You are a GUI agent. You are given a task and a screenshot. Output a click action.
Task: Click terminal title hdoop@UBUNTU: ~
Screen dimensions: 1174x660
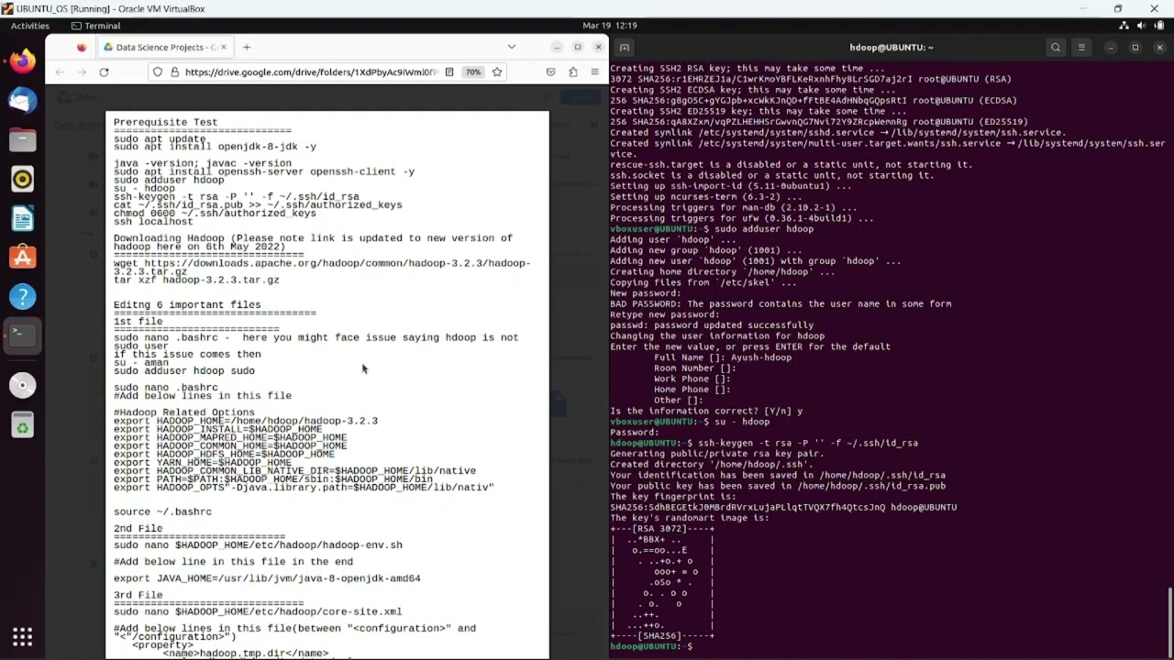tap(892, 48)
